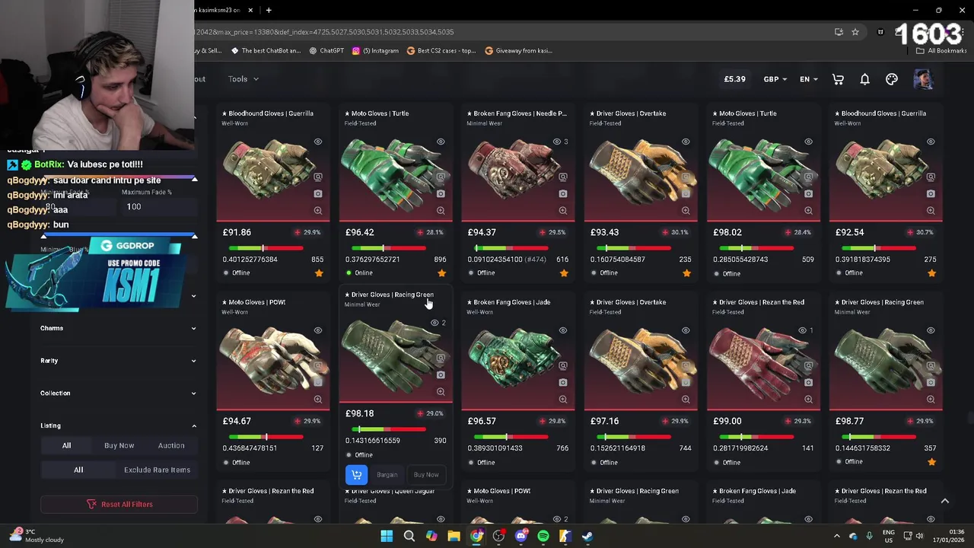
Task: Open a new browser tab
Action: 269,10
